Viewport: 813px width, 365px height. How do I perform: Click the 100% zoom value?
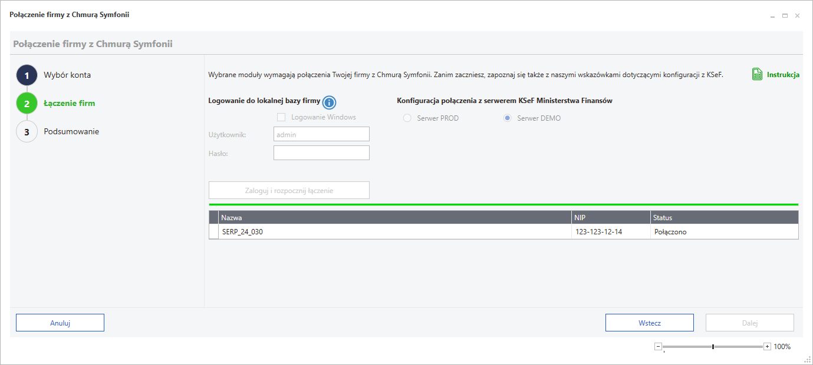pyautogui.click(x=782, y=347)
